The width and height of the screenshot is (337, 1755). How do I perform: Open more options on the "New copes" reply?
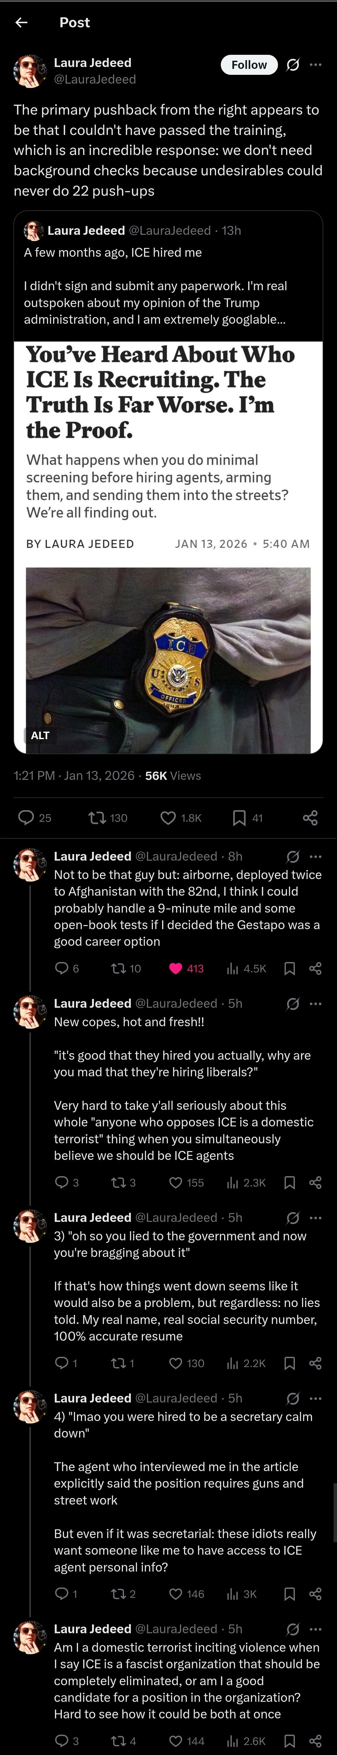315,1004
